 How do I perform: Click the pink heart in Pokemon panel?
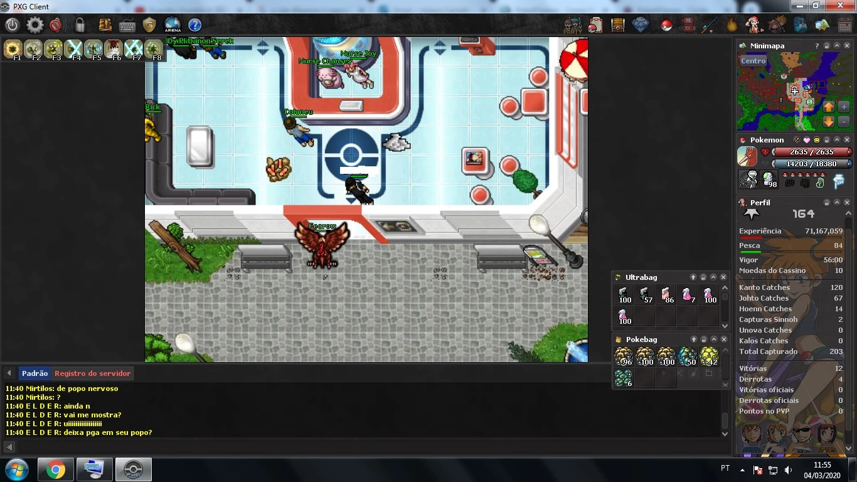pos(807,140)
